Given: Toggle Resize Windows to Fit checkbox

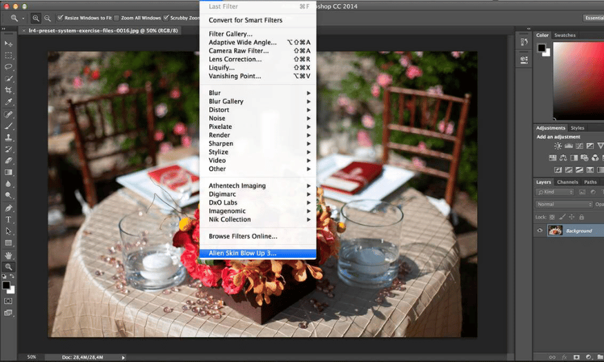Looking at the screenshot, I should pyautogui.click(x=60, y=18).
